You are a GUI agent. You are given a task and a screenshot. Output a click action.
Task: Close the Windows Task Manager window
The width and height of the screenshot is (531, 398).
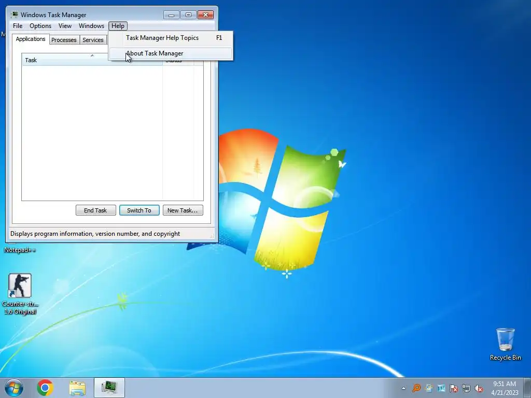click(x=205, y=15)
